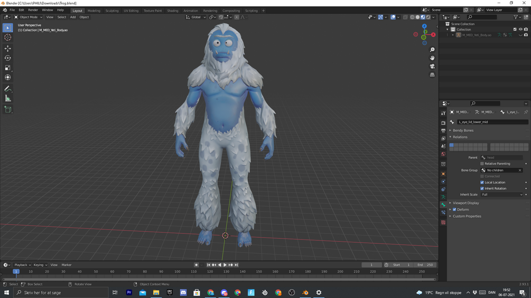Screen dimensions: 531x298
Task: Open Inherit Scale Full dropdown
Action: [502, 195]
